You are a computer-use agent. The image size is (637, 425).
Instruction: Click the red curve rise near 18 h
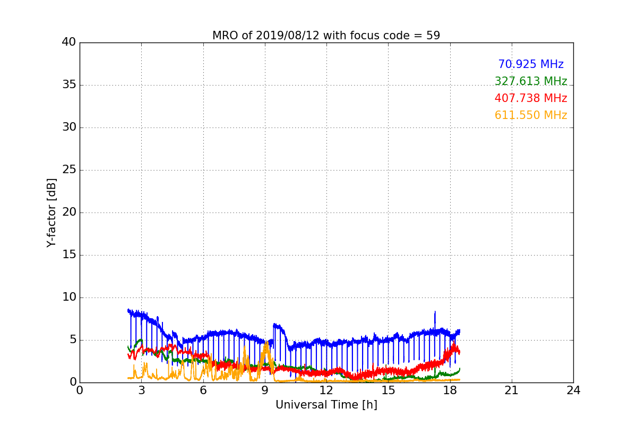[x=453, y=350]
